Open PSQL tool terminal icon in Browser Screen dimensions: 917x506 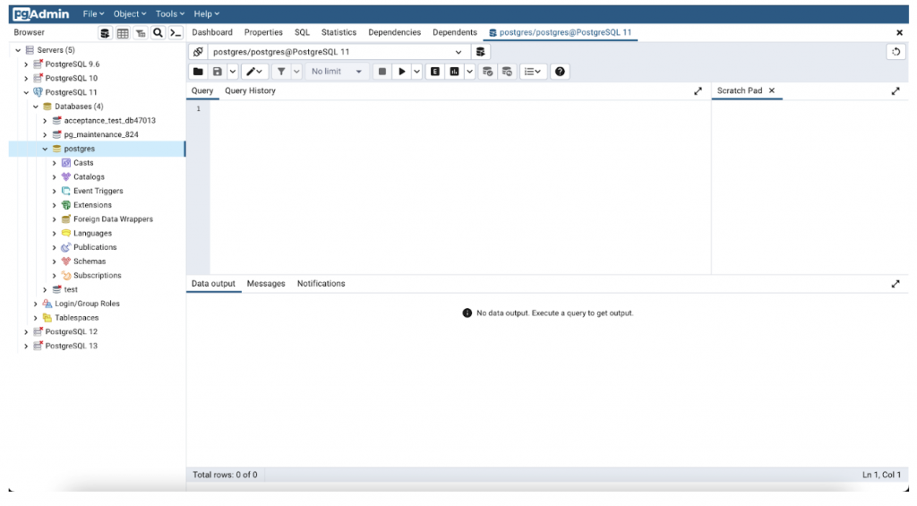176,33
